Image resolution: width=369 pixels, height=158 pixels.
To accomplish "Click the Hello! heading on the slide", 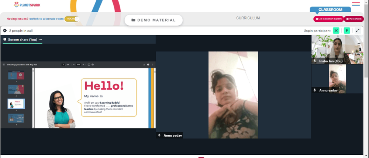I will 104,86.
